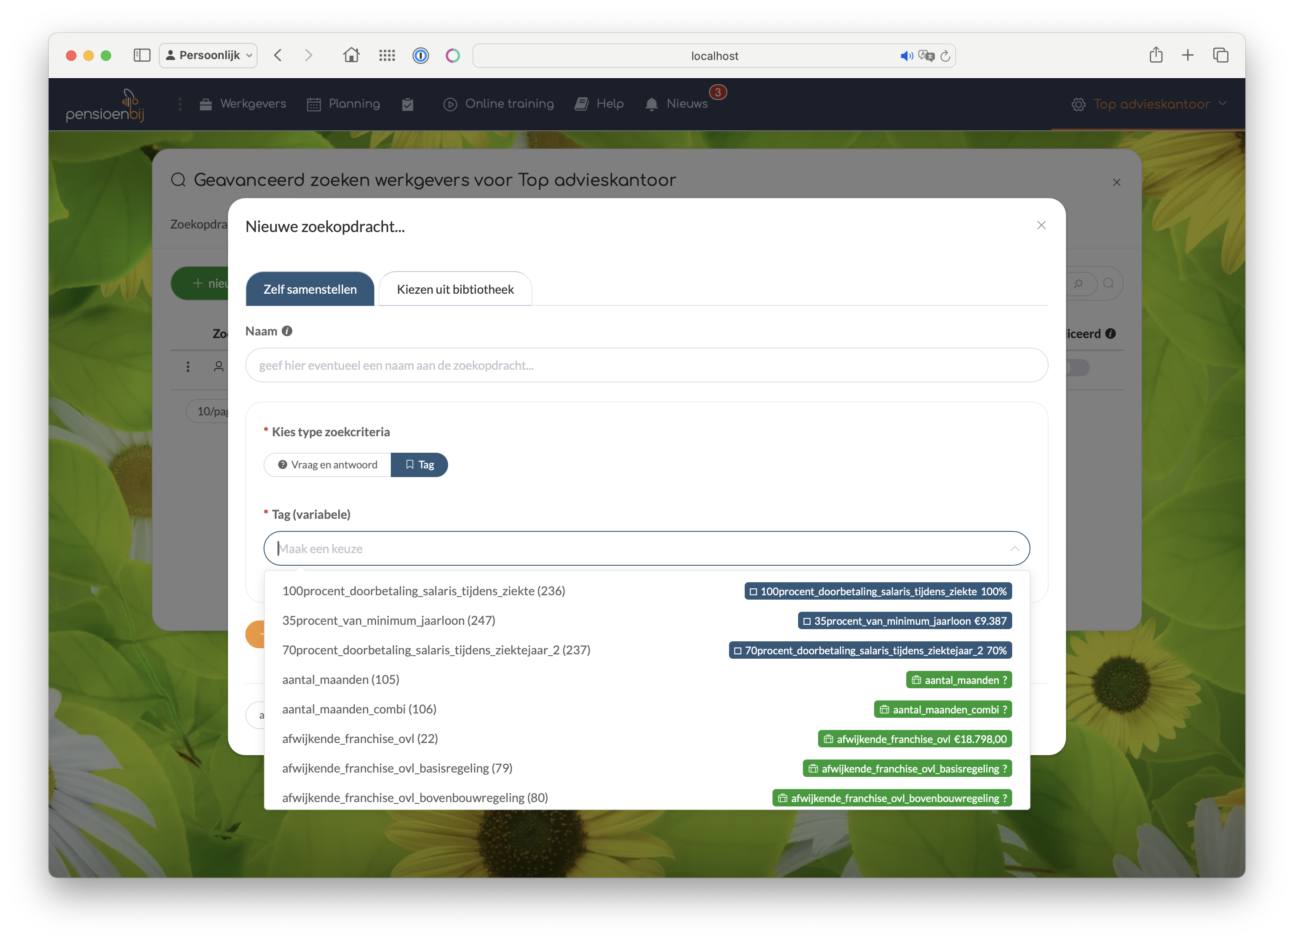Click the green aantal_maanden ? badge

tap(959, 680)
